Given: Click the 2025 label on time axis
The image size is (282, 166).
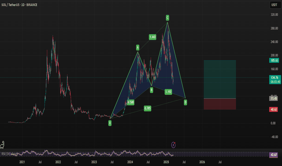Looking at the screenshot, I should pyautogui.click(x=166, y=162).
